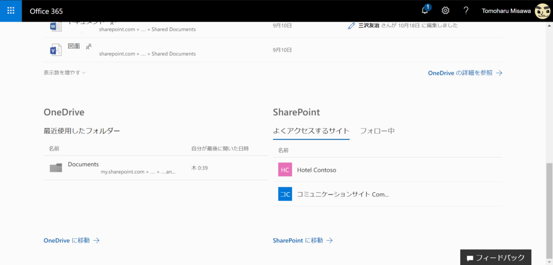Click the 名前 column header under SharePoint
The height and width of the screenshot is (265, 553).
(x=283, y=151)
